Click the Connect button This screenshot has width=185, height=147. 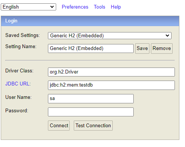point(59,125)
